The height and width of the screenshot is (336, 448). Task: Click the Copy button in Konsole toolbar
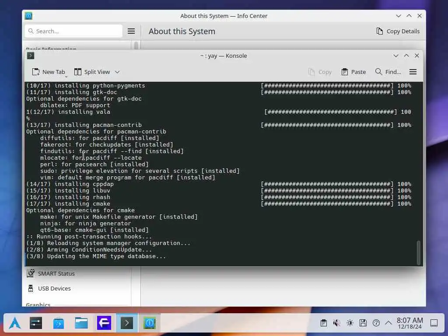click(320, 72)
